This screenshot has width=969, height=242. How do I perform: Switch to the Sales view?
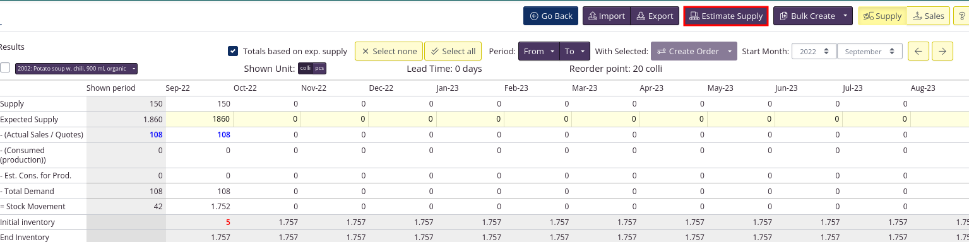928,16
